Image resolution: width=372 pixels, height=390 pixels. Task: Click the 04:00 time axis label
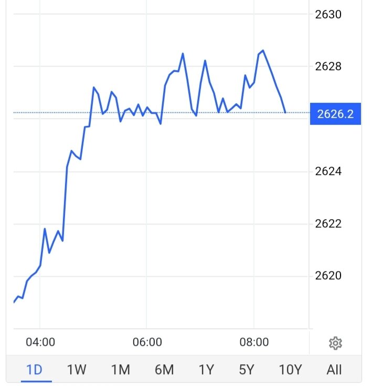click(40, 342)
